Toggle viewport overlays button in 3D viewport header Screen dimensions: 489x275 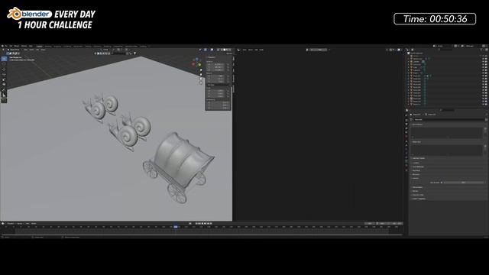pyautogui.click(x=212, y=50)
